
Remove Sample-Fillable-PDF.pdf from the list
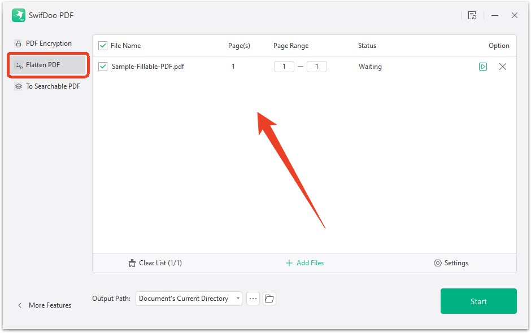503,67
